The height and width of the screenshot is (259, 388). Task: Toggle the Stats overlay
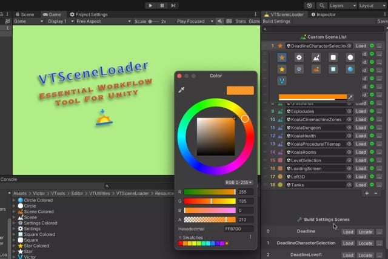240,21
